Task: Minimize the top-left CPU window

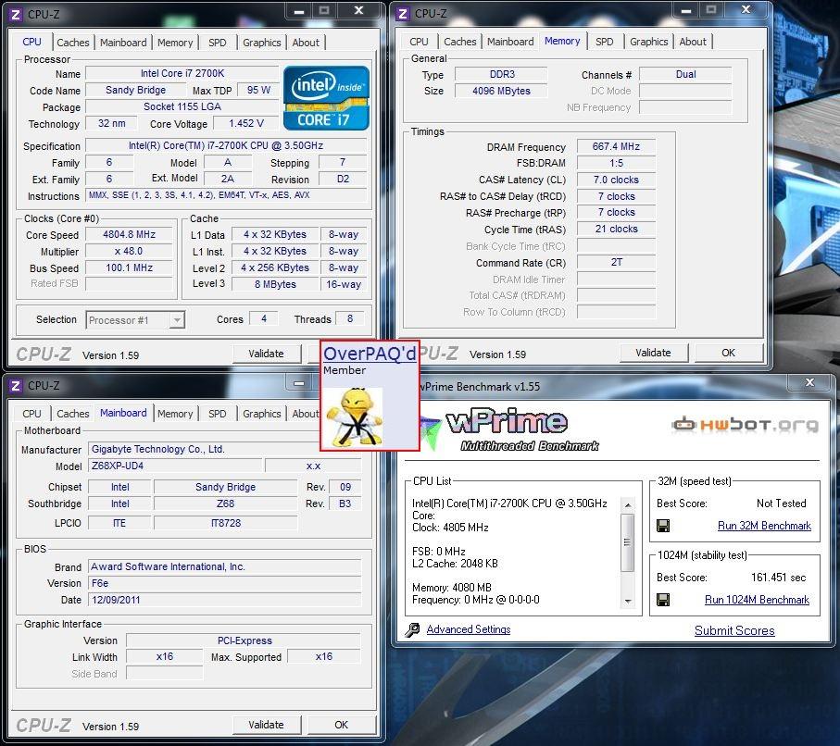Action: 299,11
